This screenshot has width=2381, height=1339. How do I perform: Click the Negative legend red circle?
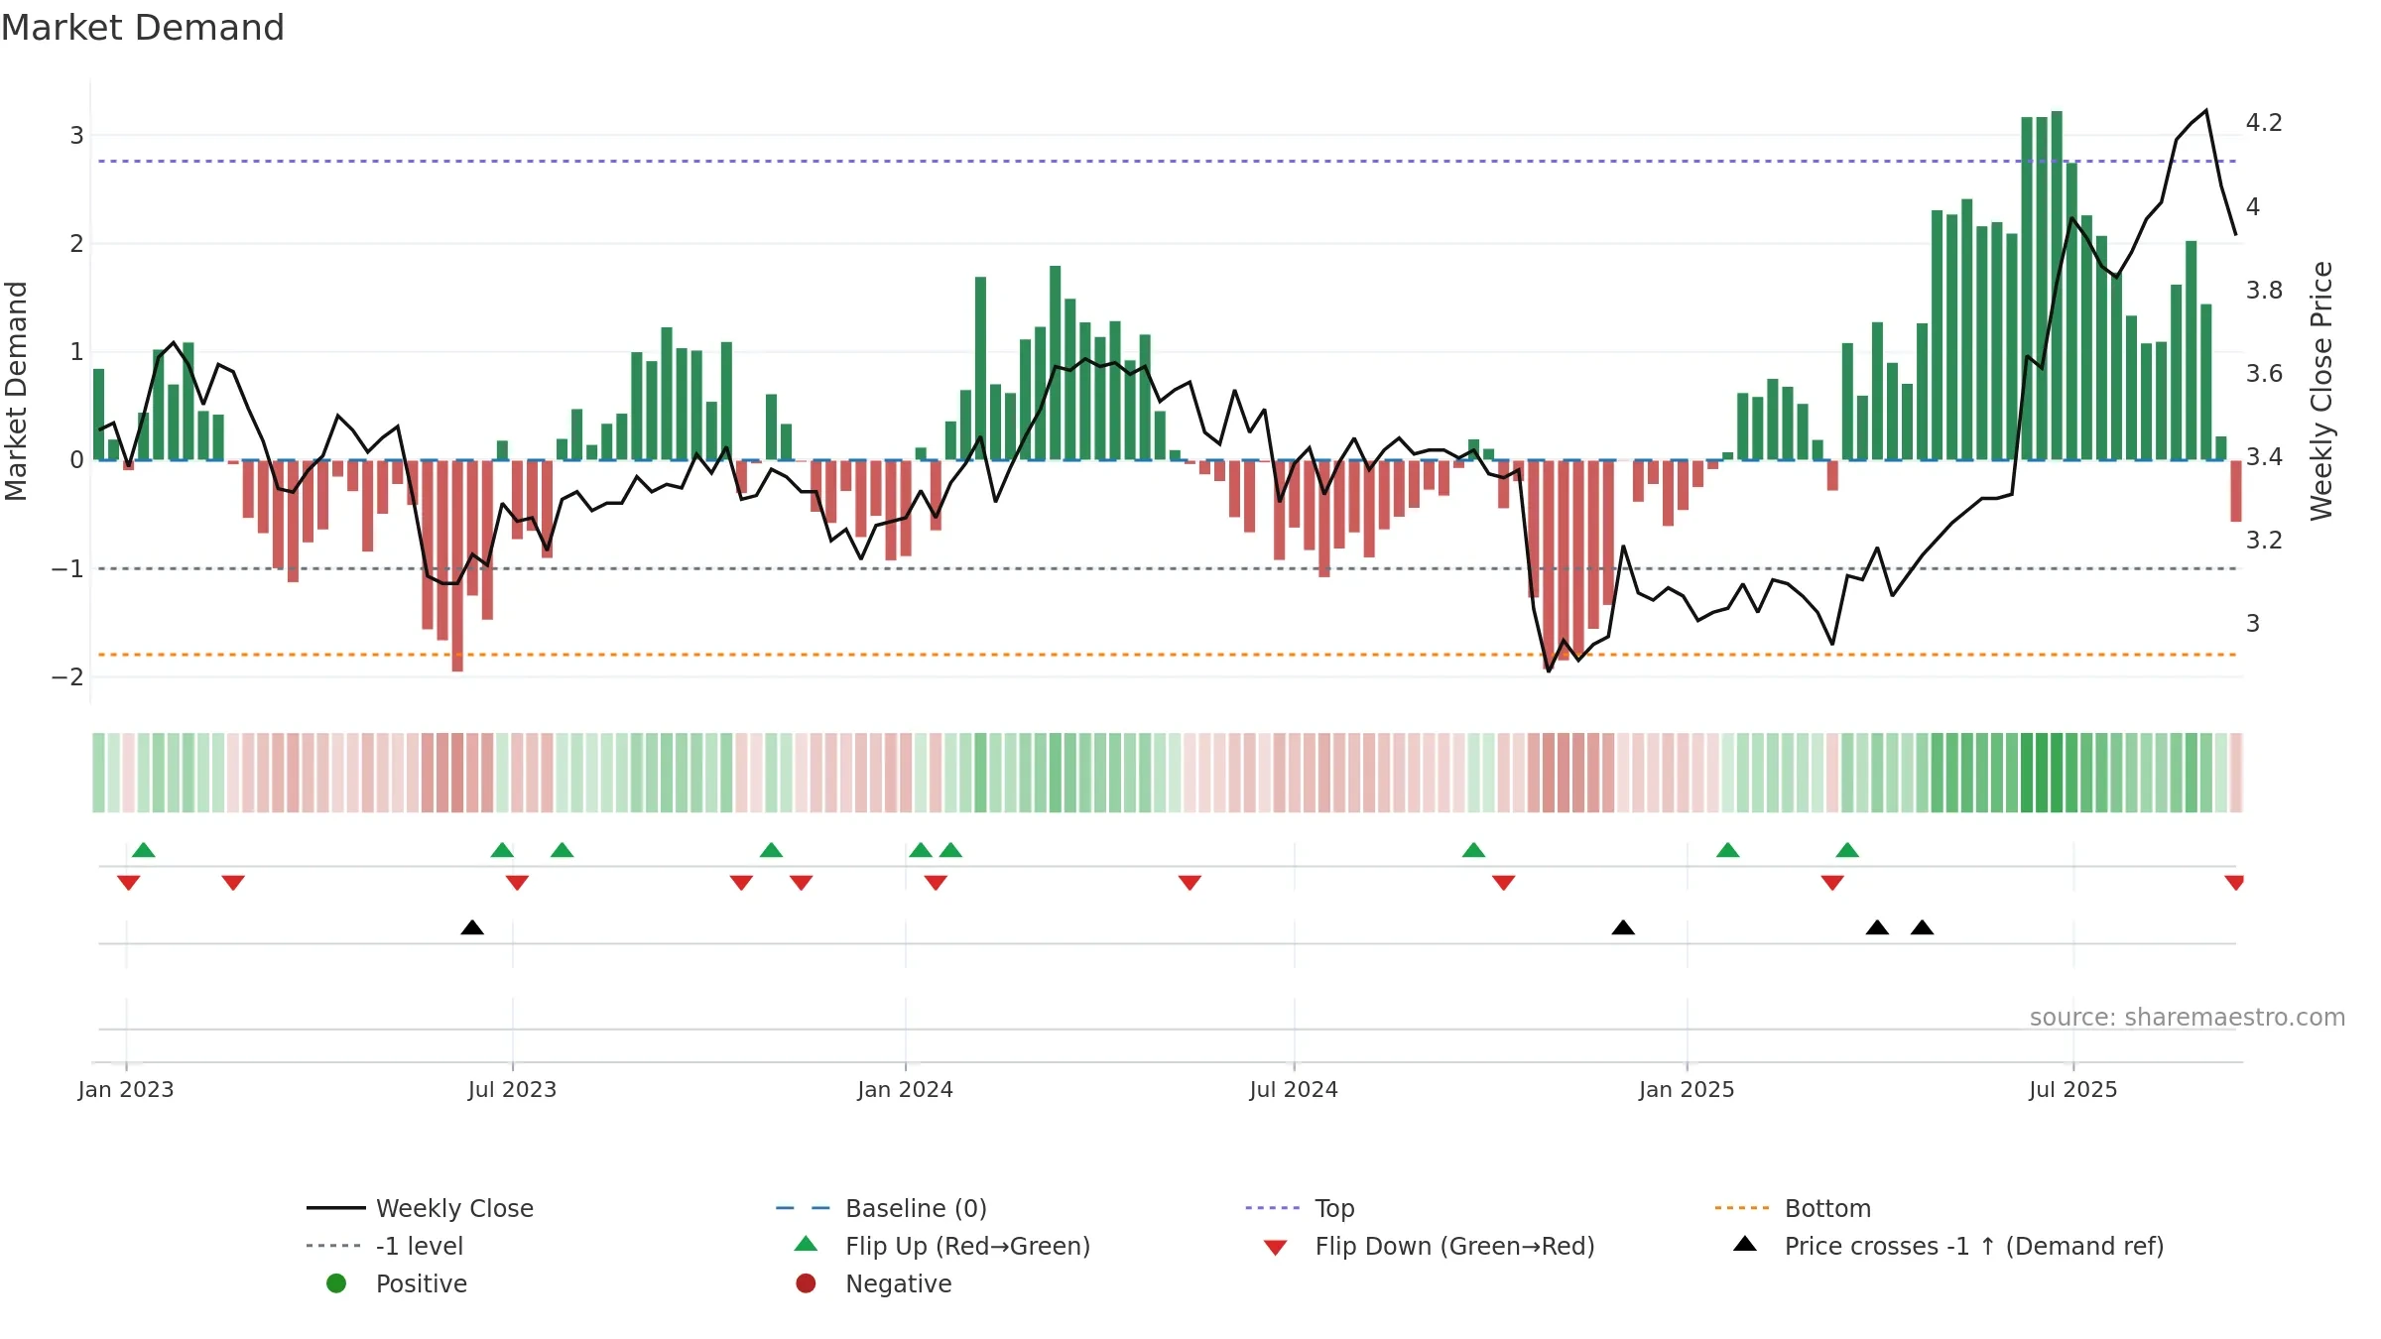coord(806,1283)
